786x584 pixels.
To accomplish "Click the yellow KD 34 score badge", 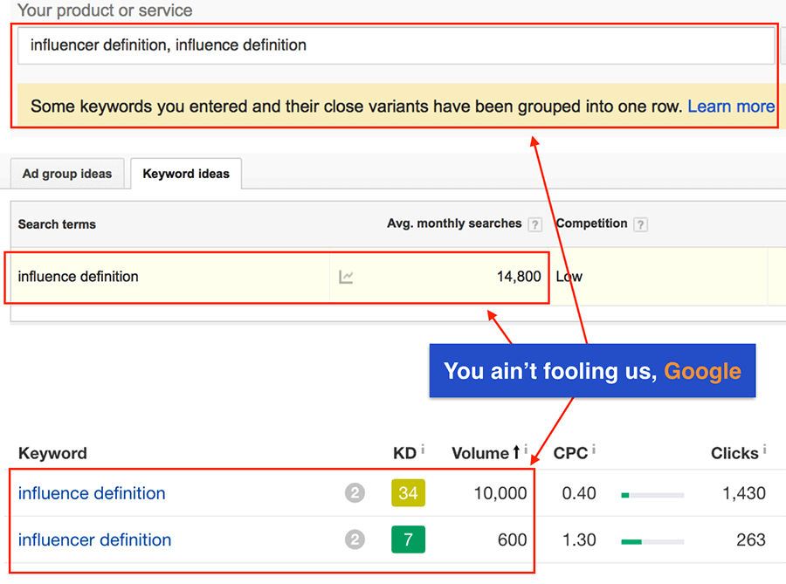I will (x=408, y=493).
